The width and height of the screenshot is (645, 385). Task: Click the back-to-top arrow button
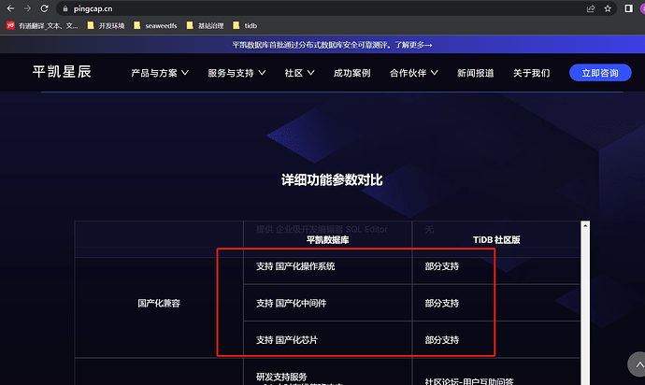pos(638,364)
